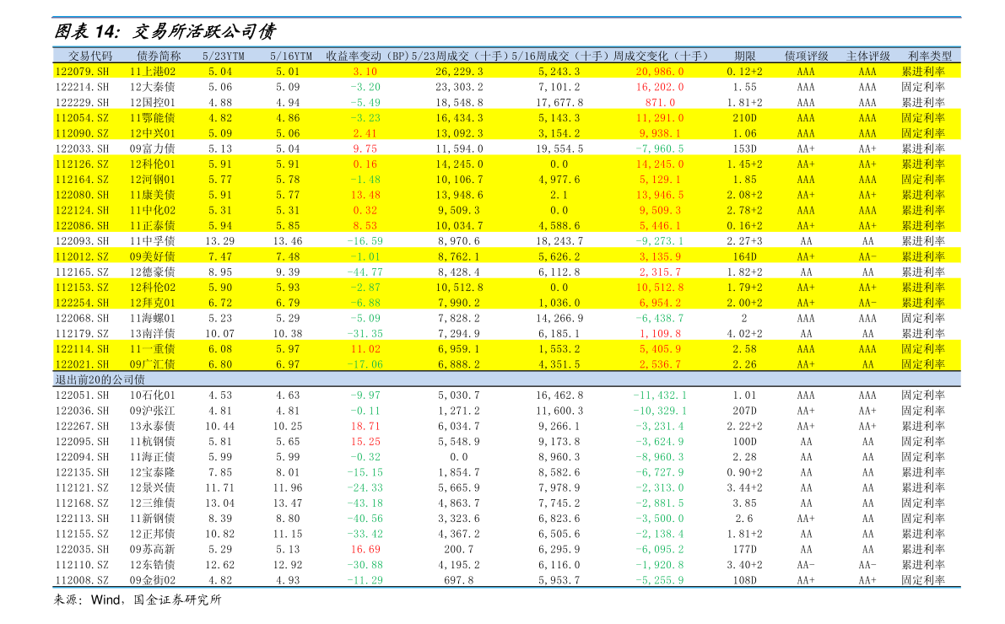
Task: Click the 交易代码 column header
Action: [83, 56]
